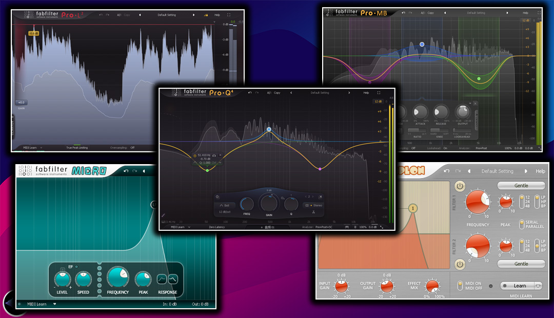Click the lock icon in Pro-L 2 header
The width and height of the screenshot is (554, 318).
[206, 15]
